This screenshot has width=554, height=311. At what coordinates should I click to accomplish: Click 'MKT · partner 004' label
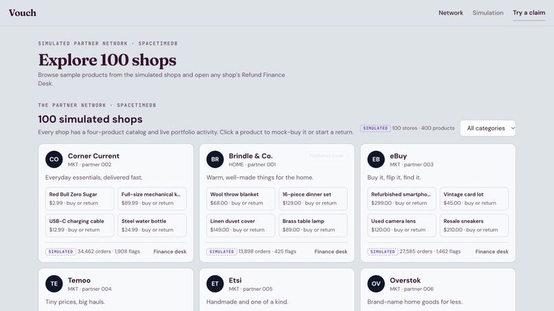[x=89, y=289]
